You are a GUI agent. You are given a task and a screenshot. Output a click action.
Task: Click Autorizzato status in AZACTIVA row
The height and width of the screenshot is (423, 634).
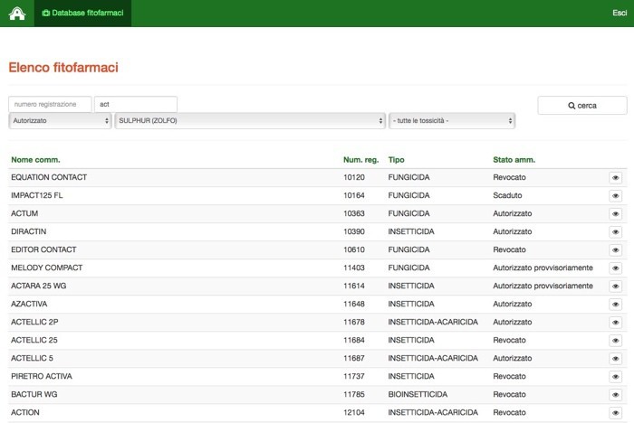513,304
